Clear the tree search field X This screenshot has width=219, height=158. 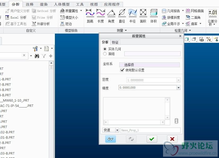(24, 55)
